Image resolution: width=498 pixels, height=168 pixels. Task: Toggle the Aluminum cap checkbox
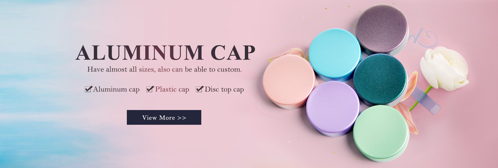pos(88,89)
